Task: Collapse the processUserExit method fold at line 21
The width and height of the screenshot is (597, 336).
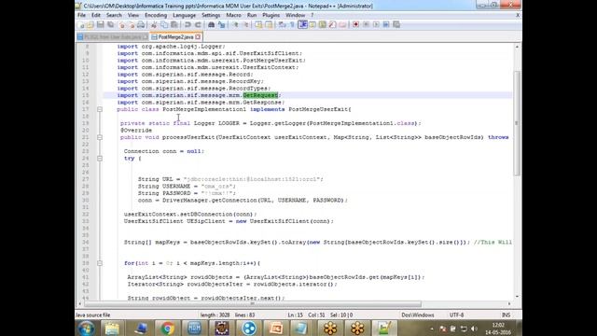Action: click(100, 137)
